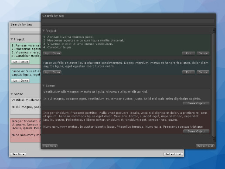The image size is (225, 169).
Task: Open Game Object of the 'Integer tincidunt' note
Action: pyautogui.click(x=196, y=131)
